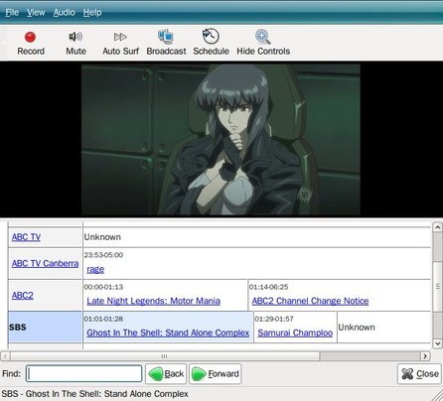Open the Help menu
The height and width of the screenshot is (401, 443).
pos(92,13)
